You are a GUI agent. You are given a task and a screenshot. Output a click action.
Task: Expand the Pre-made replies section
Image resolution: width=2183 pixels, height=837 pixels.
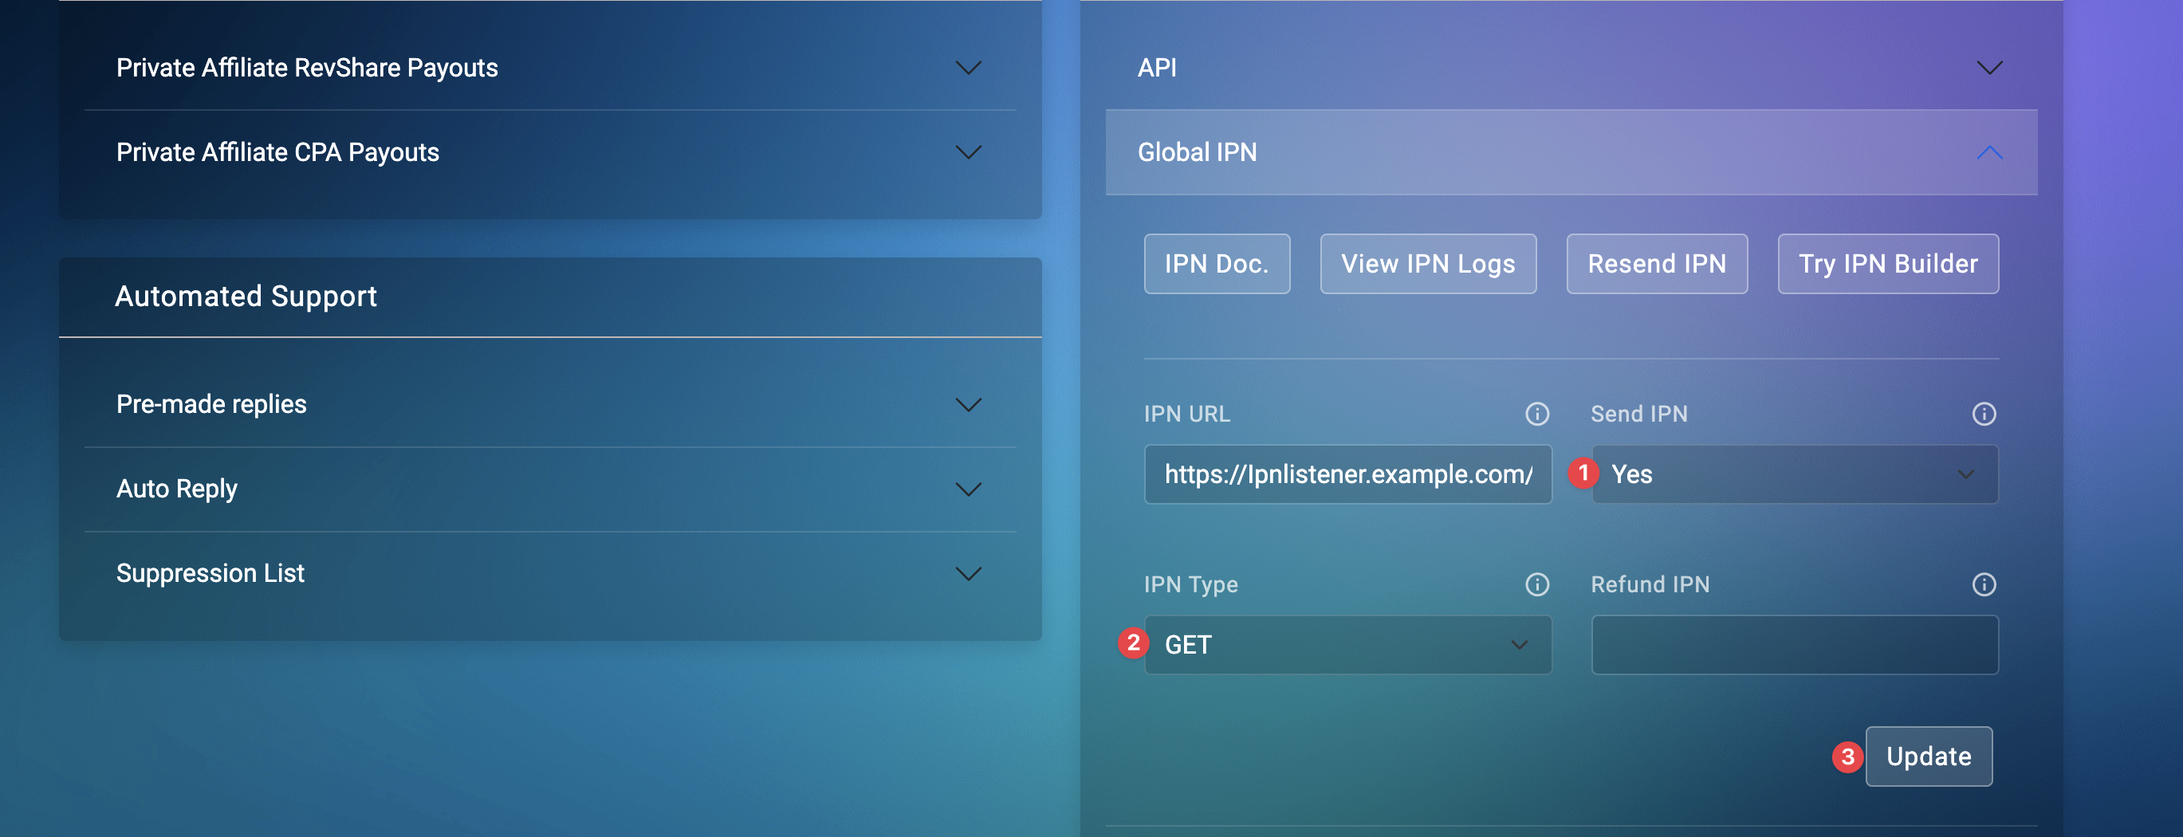point(550,404)
